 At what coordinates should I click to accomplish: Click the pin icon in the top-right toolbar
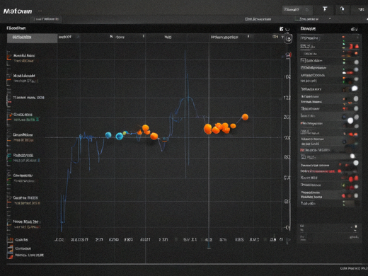(342, 9)
